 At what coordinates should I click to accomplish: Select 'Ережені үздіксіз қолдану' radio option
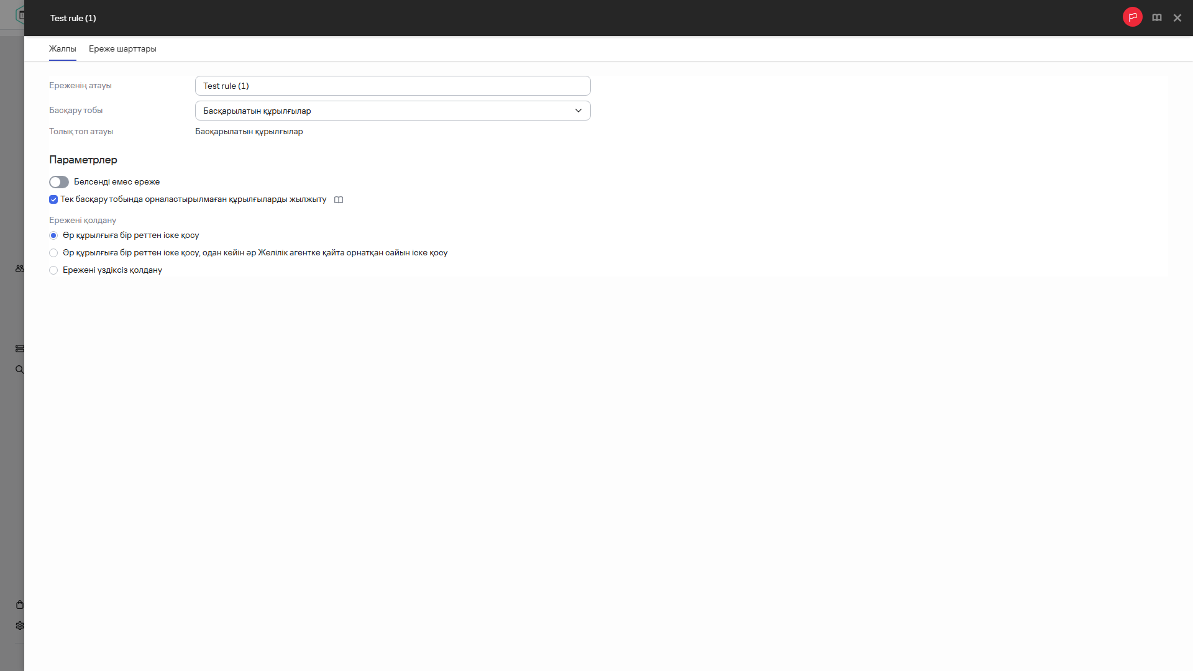click(x=53, y=270)
